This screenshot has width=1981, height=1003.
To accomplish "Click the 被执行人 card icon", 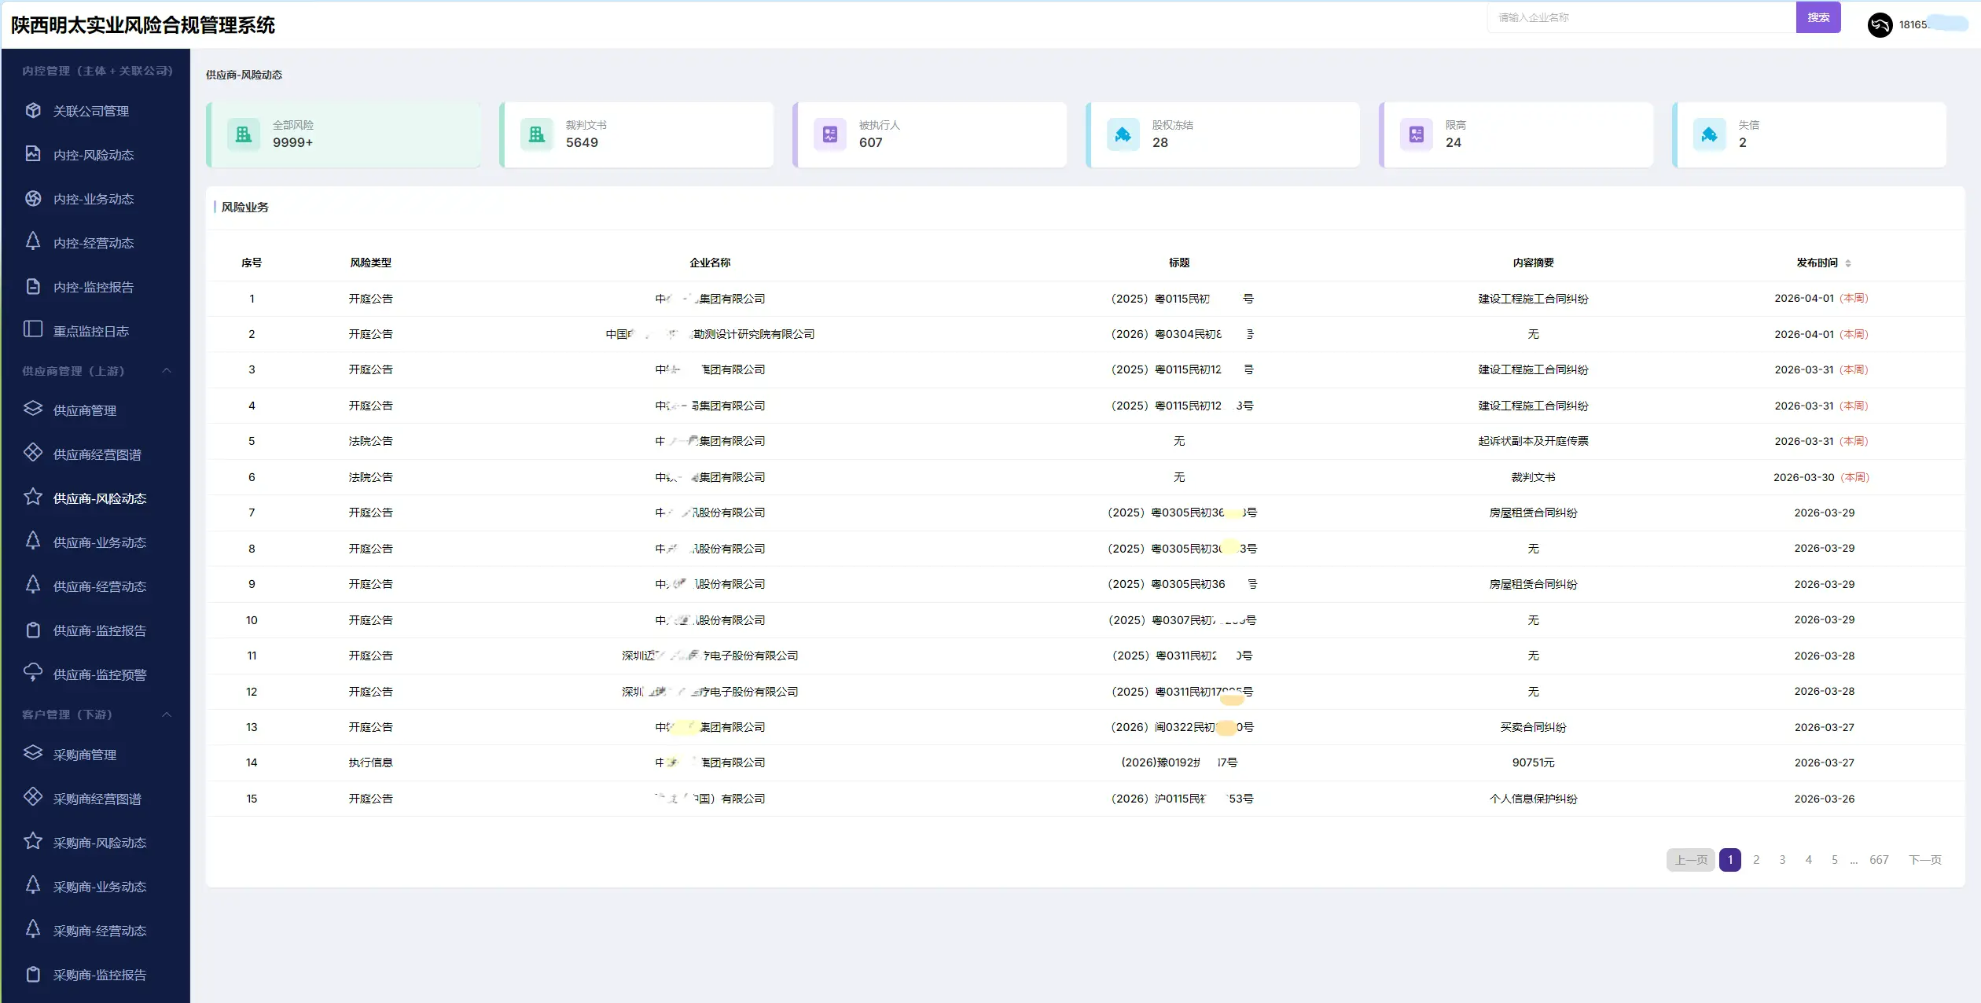I will tap(829, 134).
